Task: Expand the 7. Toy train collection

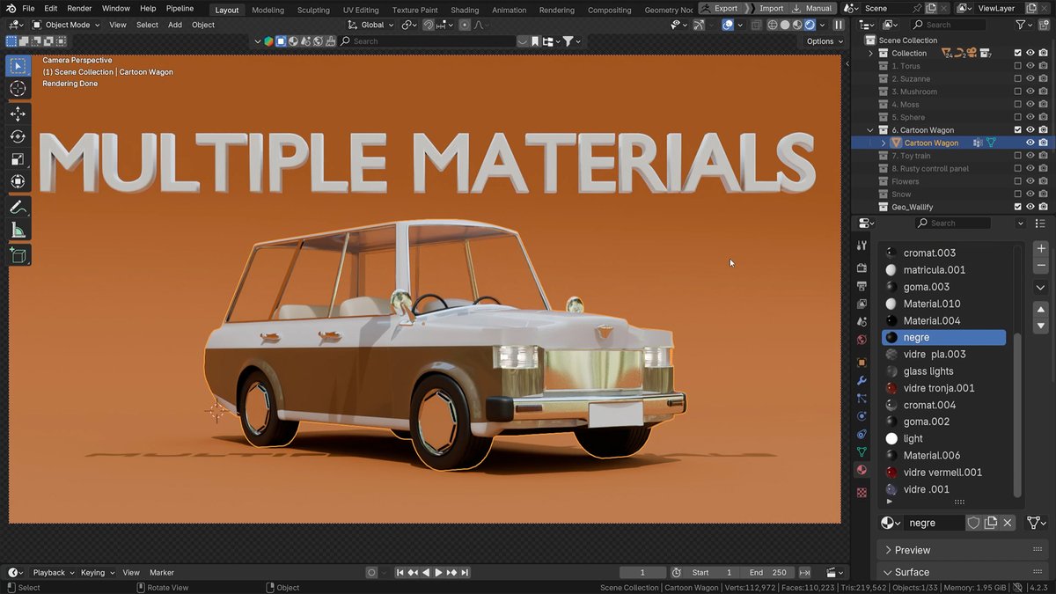Action: (x=869, y=155)
